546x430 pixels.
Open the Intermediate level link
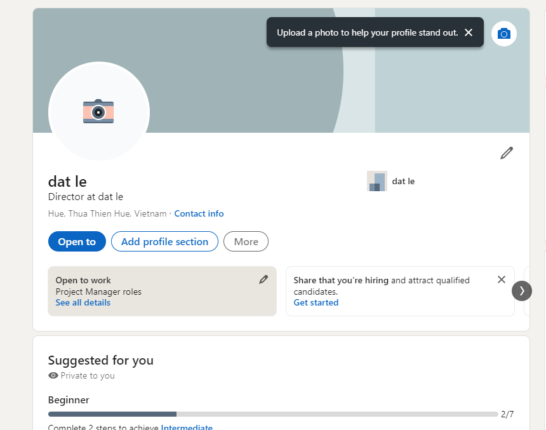click(x=187, y=427)
